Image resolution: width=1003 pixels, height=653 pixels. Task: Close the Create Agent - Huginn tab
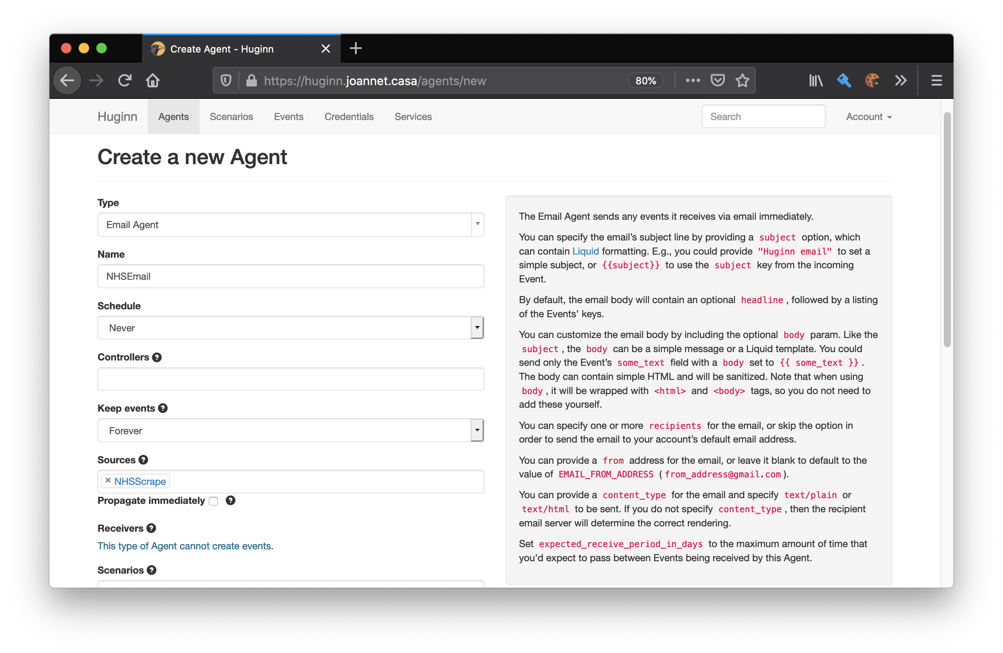(326, 49)
